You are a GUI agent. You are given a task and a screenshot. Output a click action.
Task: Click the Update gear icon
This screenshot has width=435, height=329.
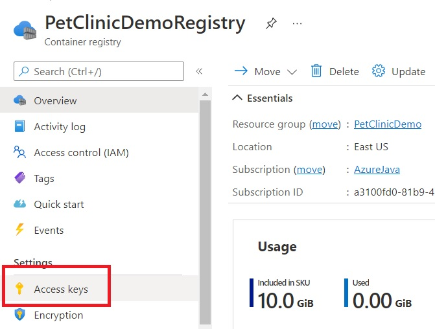(x=379, y=71)
